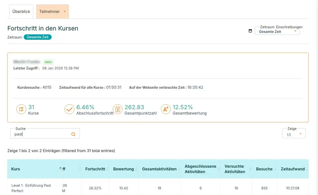318x195 pixels.
Task: Sort table by Besuche column
Action: (x=264, y=169)
